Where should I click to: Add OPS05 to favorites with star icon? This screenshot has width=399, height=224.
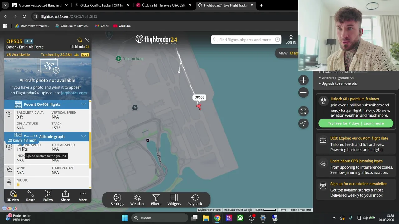pyautogui.click(x=80, y=40)
